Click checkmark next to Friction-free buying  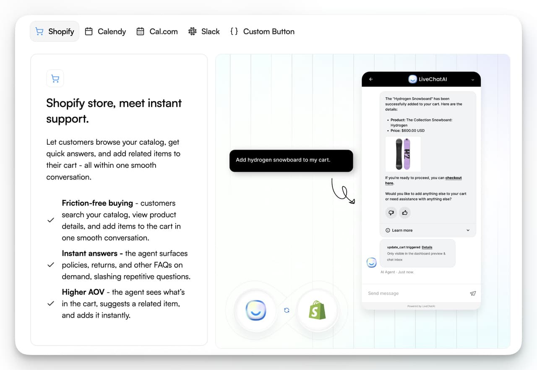(51, 220)
